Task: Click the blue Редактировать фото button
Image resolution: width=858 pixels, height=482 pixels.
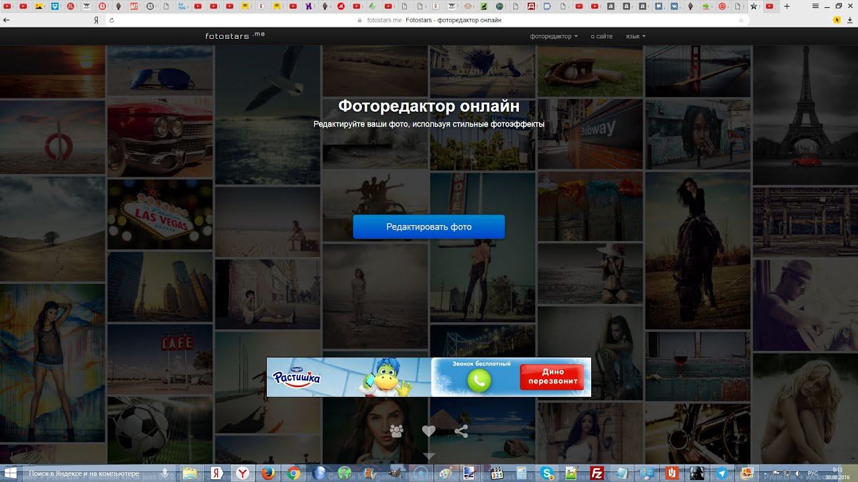Action: click(x=428, y=227)
